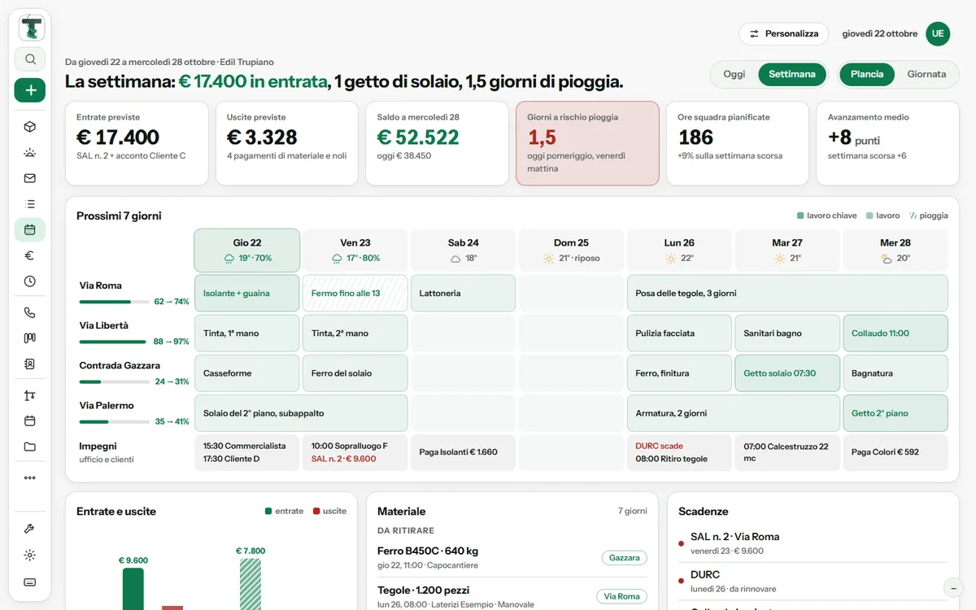Open the phone icon in sidebar

click(30, 312)
